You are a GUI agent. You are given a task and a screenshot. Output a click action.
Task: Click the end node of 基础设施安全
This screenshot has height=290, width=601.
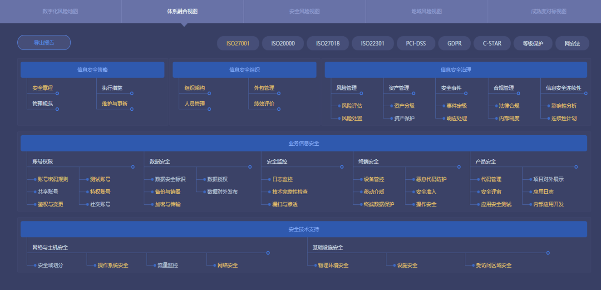click(548, 253)
